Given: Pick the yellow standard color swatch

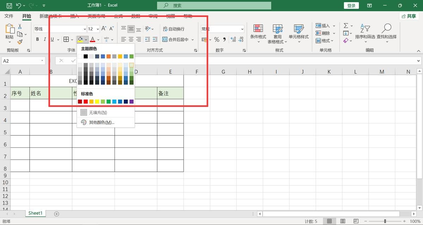Looking at the screenshot, I should point(97,102).
